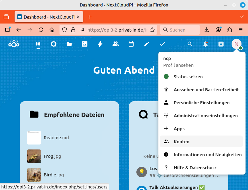The width and height of the screenshot is (248, 190).
Task: Select Status setzen in user menu
Action: pyautogui.click(x=188, y=77)
